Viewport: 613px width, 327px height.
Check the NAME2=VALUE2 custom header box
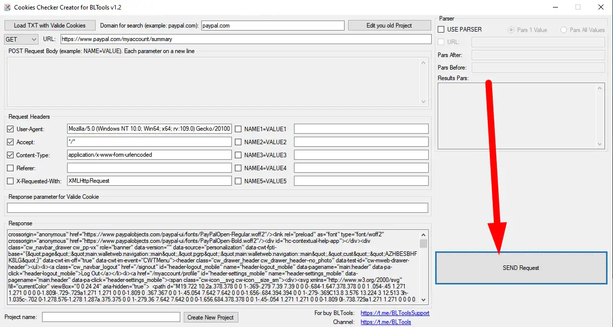point(238,142)
